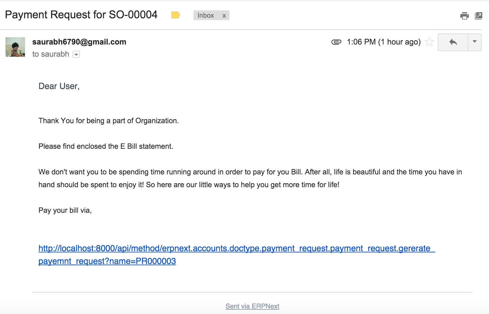Toggle the yellow importance marker
489x314 pixels.
click(176, 15)
